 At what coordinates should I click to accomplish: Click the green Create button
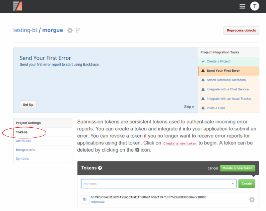247,184
